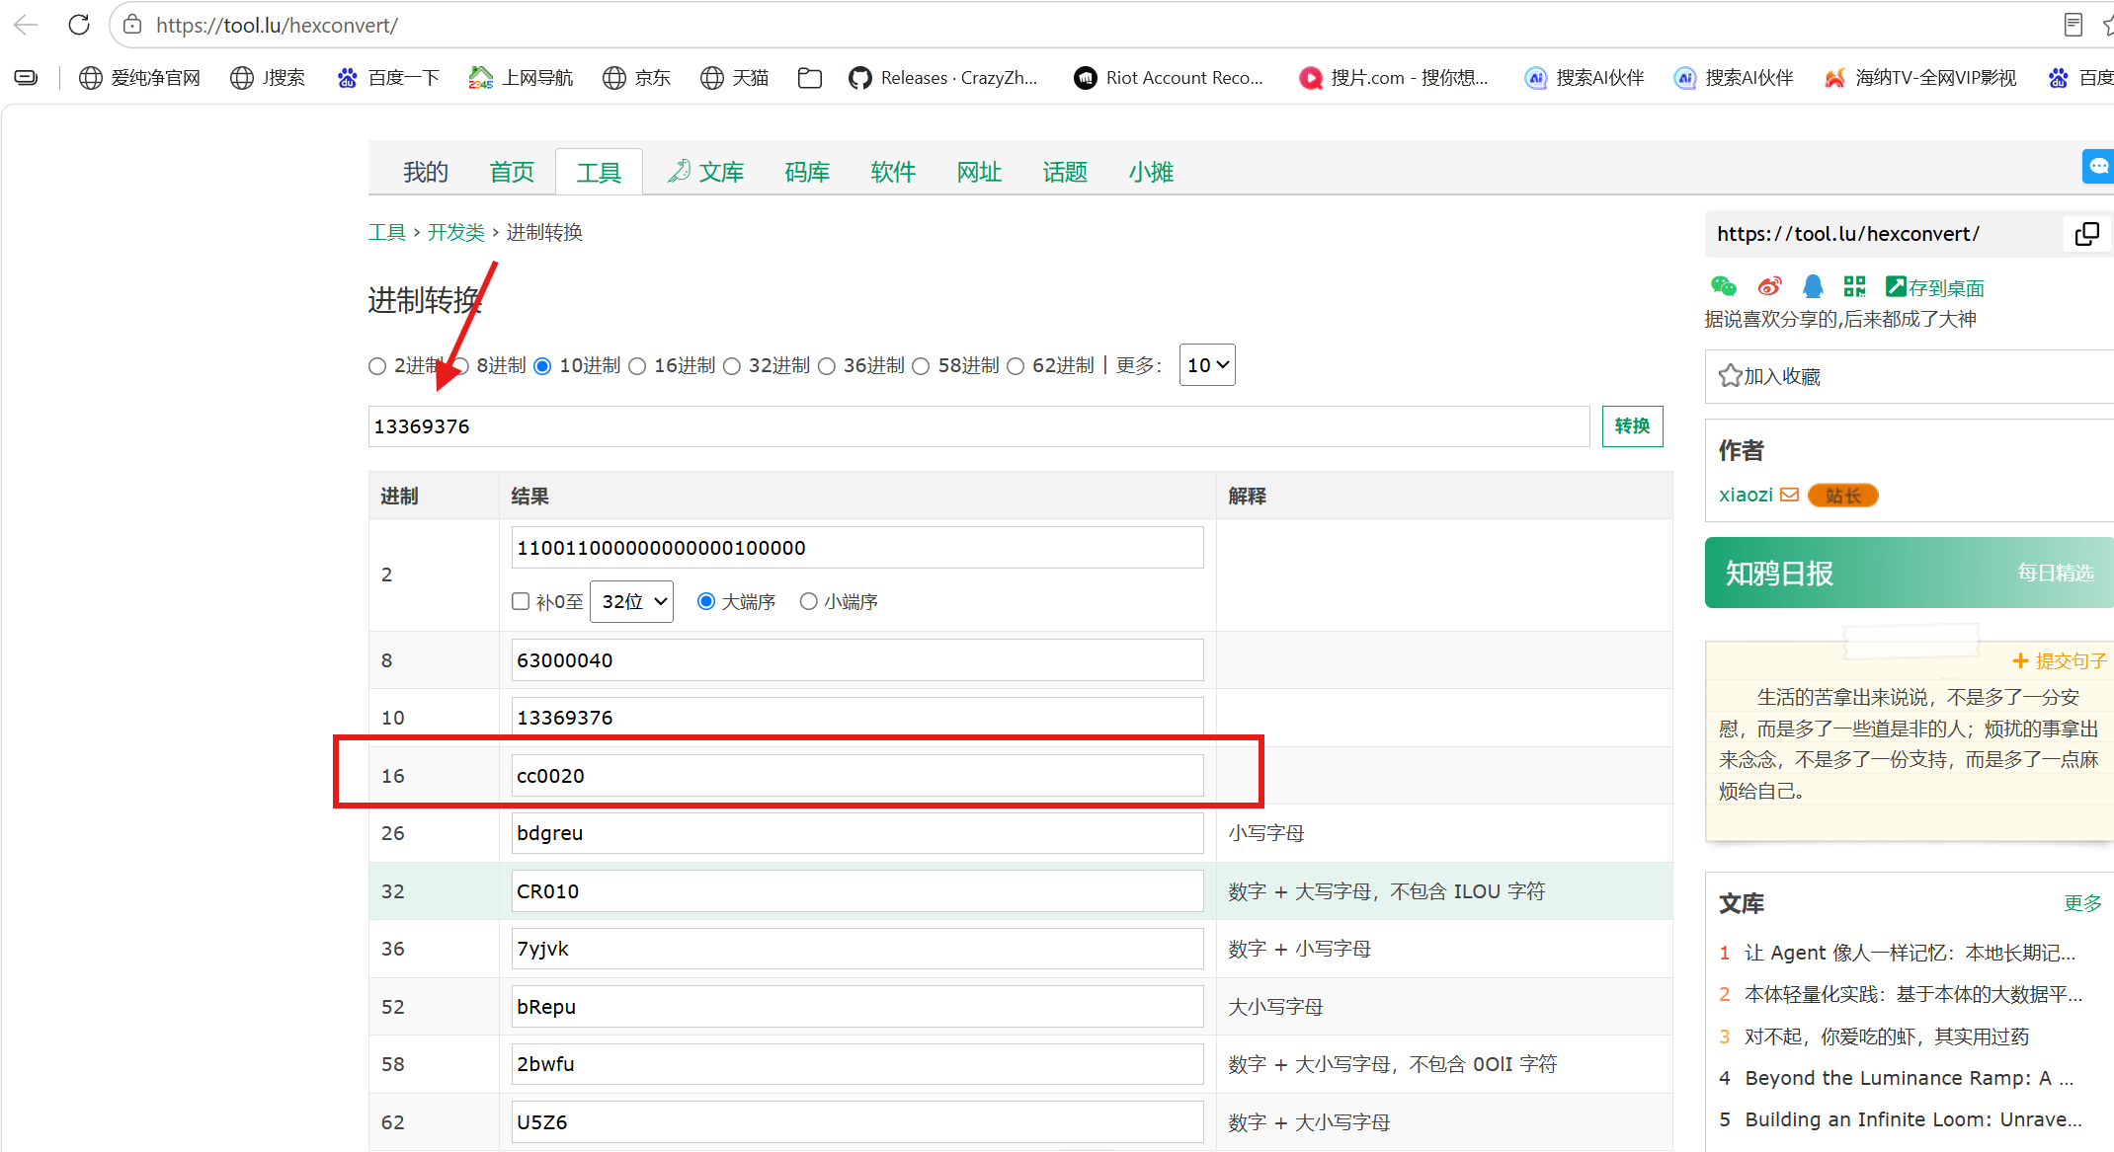Email author xiaozi with the envelope icon

(1789, 495)
